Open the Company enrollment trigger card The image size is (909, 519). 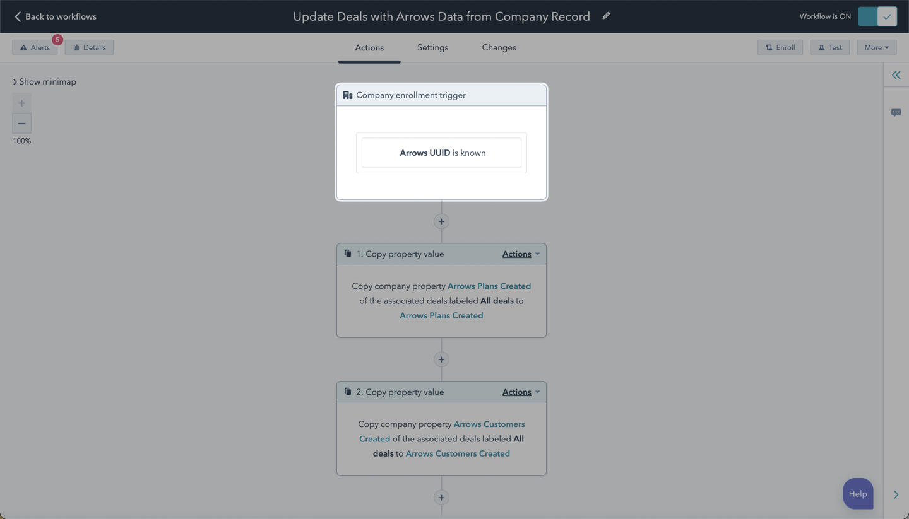441,142
